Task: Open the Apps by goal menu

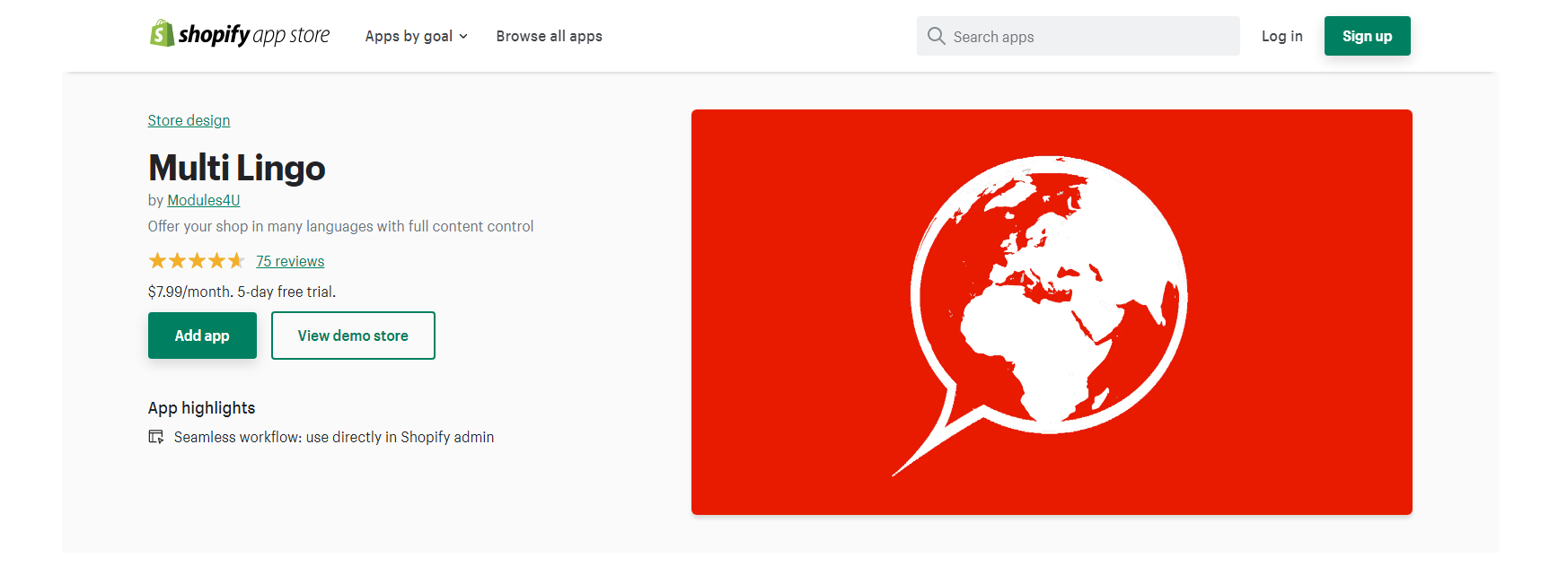Action: (409, 36)
